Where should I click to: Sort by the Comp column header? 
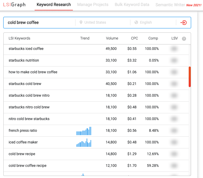(153, 38)
